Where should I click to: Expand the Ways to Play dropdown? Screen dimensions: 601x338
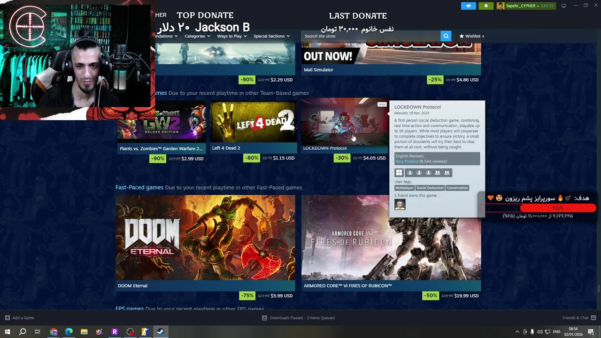(232, 36)
